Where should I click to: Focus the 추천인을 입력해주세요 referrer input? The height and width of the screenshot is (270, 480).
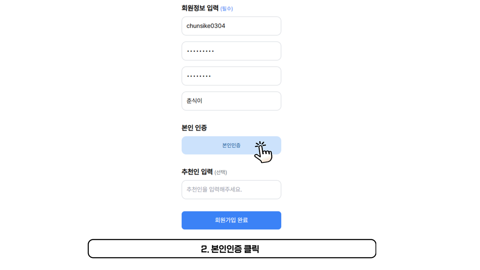(x=231, y=190)
